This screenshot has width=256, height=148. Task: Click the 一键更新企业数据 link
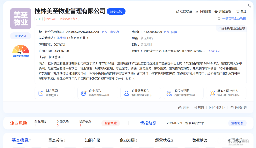coord(234,19)
